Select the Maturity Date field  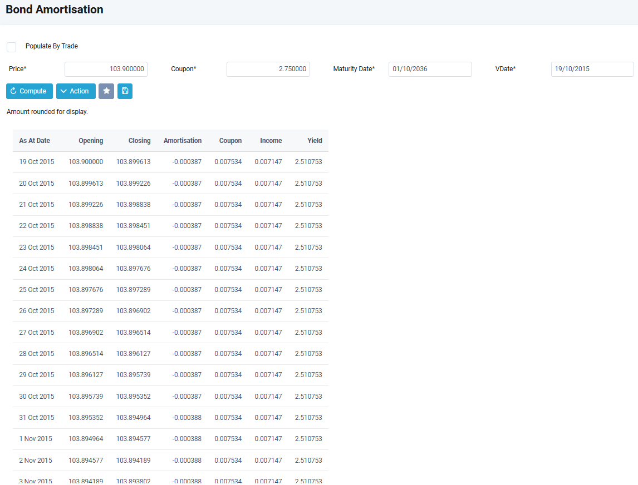tap(430, 69)
